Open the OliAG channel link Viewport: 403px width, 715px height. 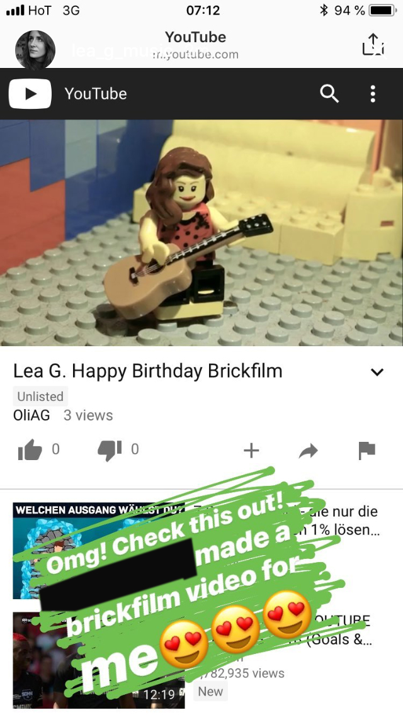[x=31, y=415]
